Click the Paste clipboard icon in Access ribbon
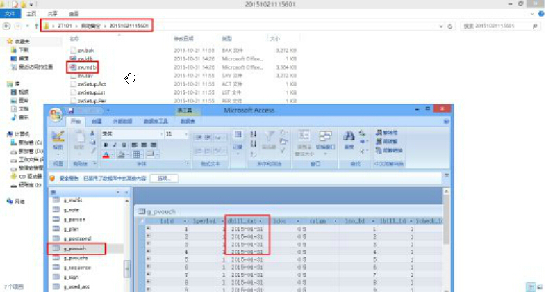Image resolution: width=546 pixels, height=292 pixels. pos(80,136)
